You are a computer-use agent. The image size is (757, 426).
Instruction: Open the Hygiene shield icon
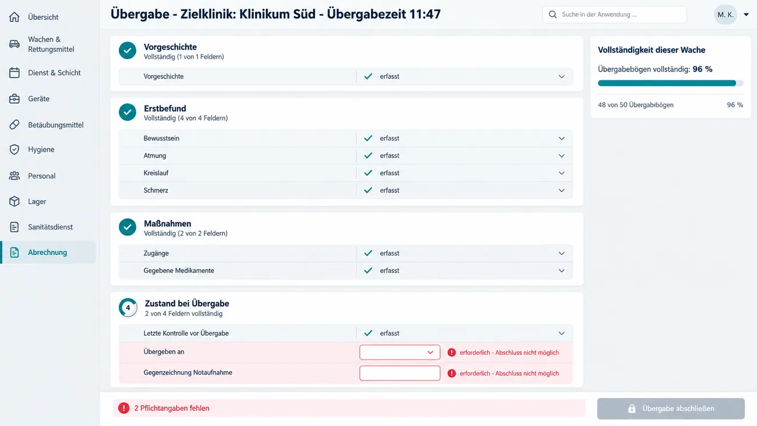15,150
